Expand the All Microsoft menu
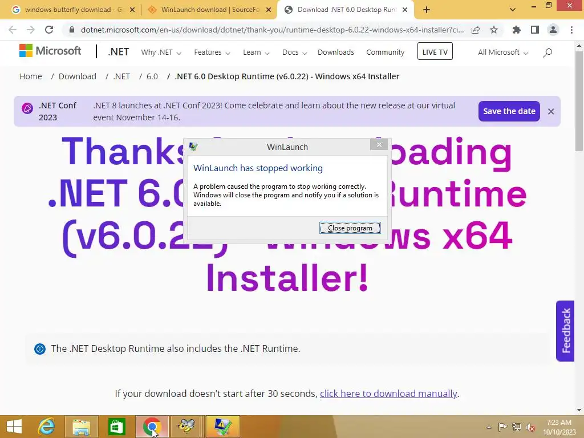The height and width of the screenshot is (438, 584). (503, 52)
